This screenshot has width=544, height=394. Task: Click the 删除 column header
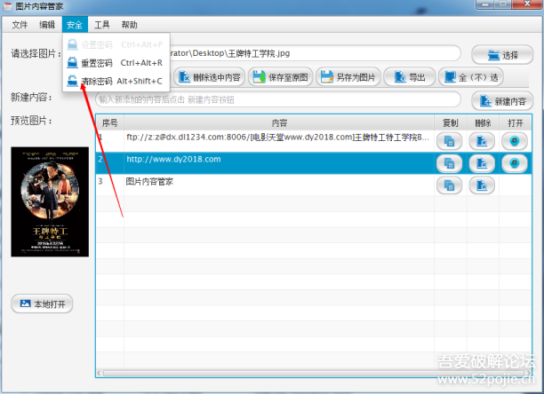pos(483,123)
